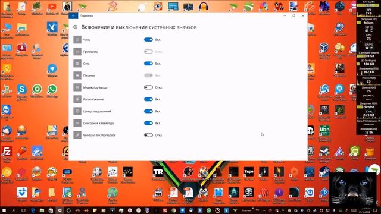
Task: Turn off the Часы (clock) system icon toggle
Action: pos(148,40)
